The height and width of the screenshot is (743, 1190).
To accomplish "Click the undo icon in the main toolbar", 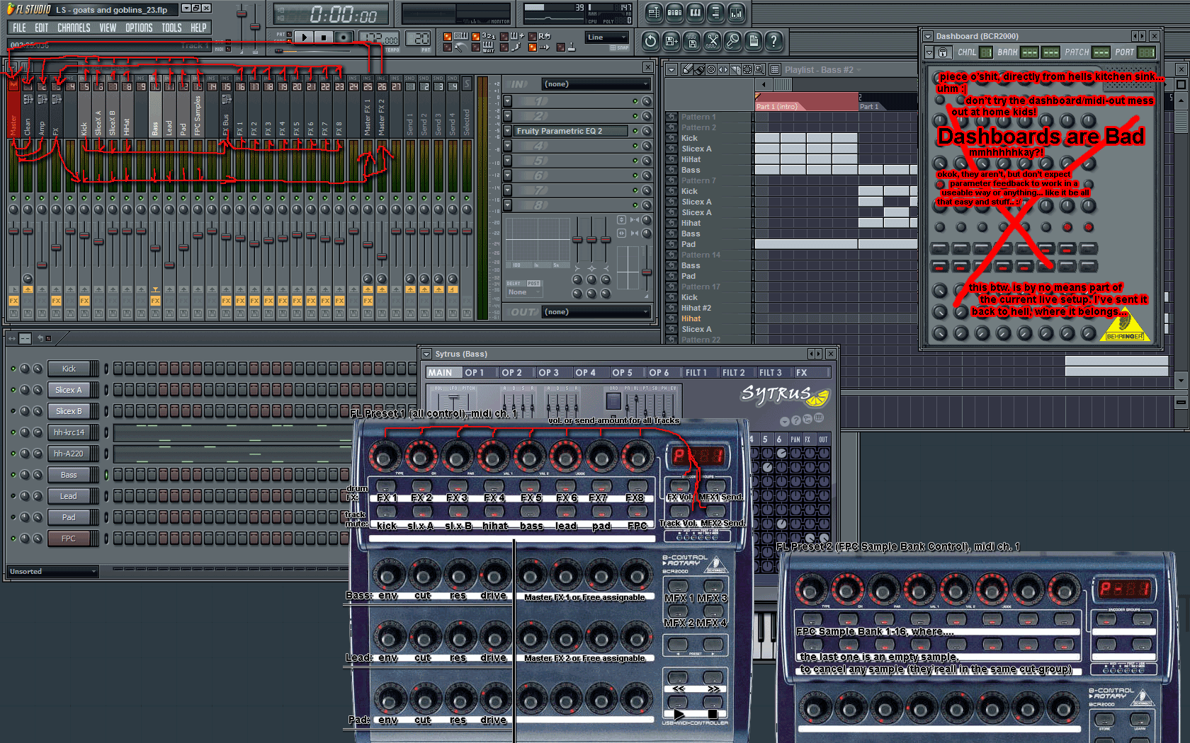I will point(650,42).
